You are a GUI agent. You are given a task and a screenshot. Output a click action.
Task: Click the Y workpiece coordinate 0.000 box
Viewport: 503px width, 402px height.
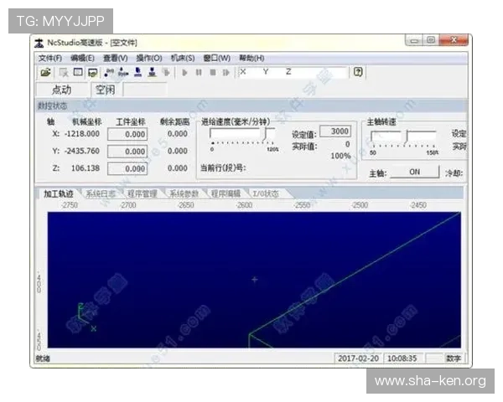click(127, 151)
